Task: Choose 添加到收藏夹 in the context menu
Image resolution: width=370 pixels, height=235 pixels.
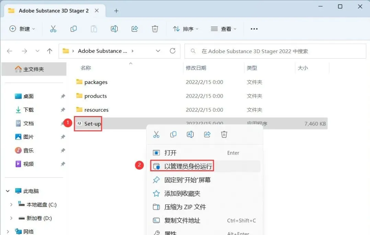Action: 205,194
